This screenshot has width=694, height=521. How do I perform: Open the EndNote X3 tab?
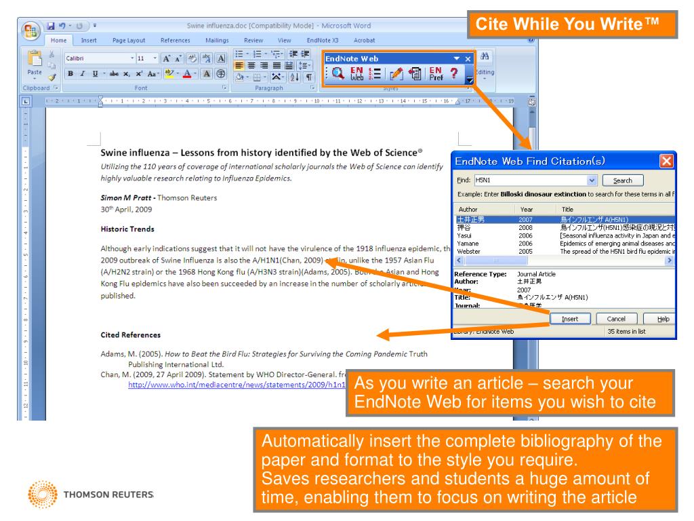tap(323, 40)
